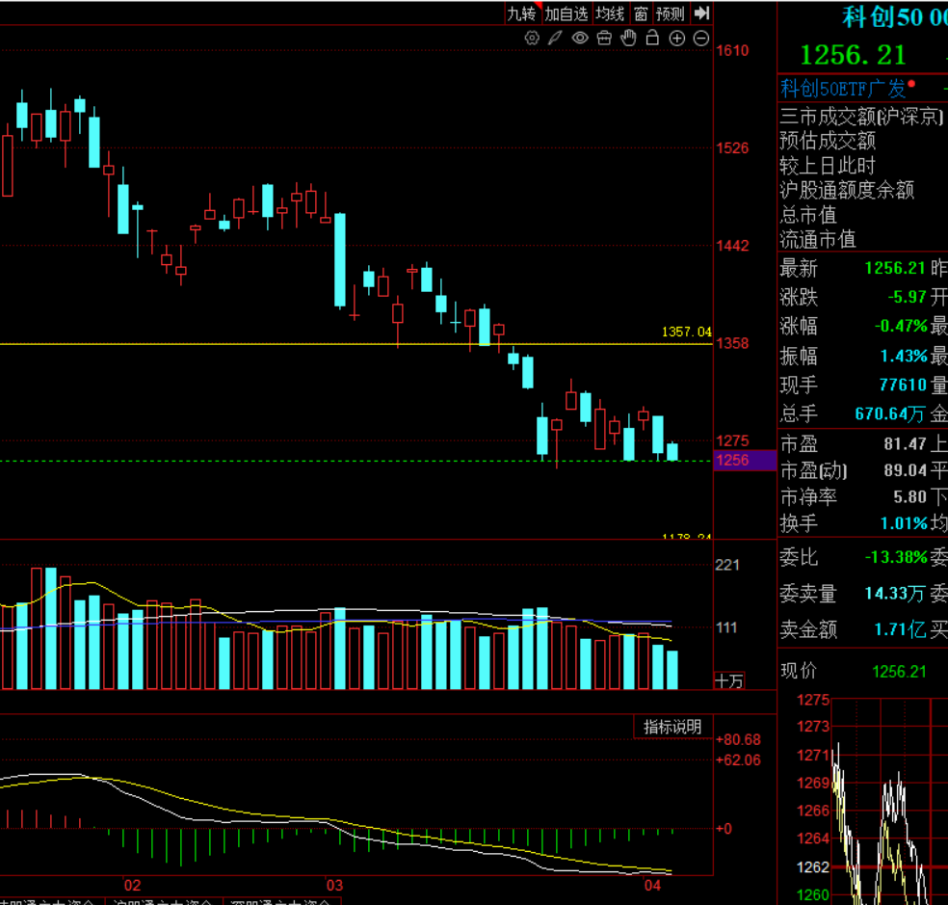The height and width of the screenshot is (905, 948).
Task: Collapse side panel with arrow icon
Action: click(701, 13)
